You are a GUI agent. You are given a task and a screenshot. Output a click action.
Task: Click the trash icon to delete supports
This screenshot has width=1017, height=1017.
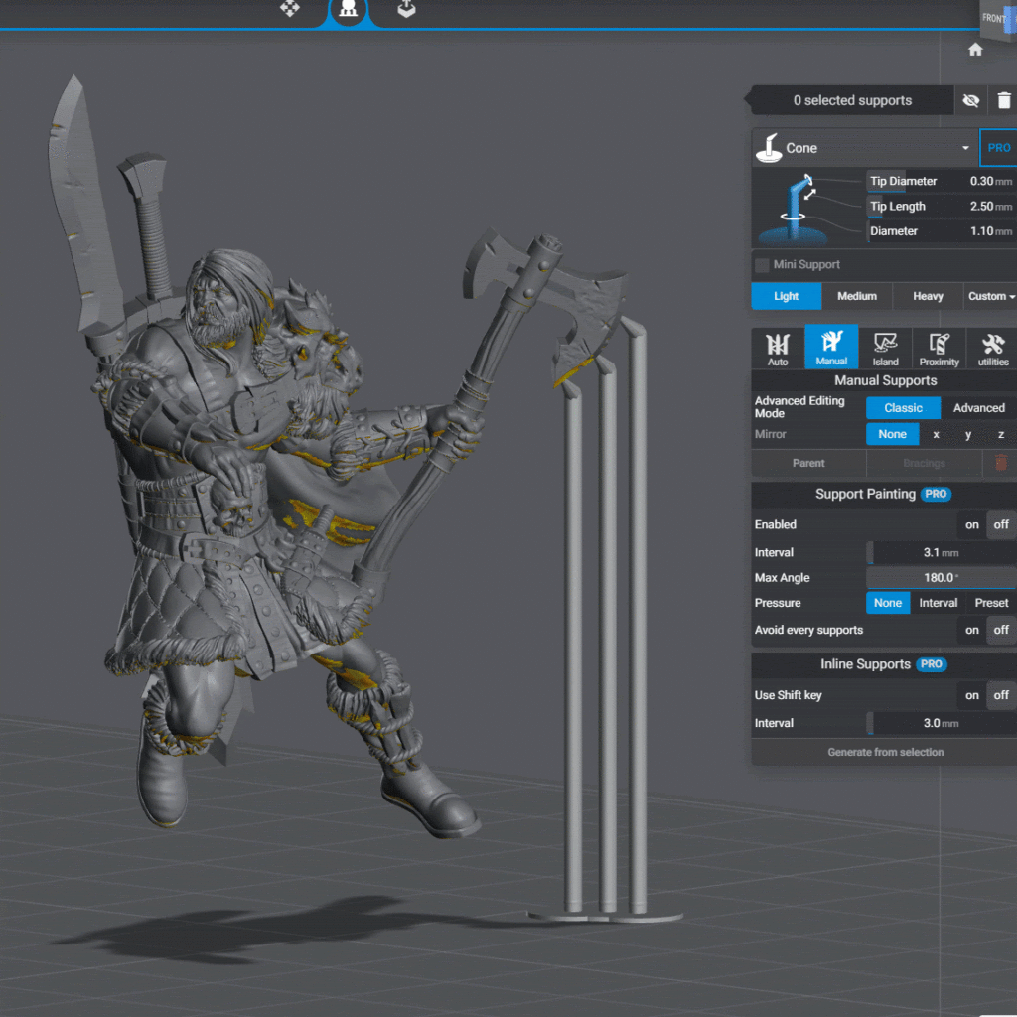1004,100
